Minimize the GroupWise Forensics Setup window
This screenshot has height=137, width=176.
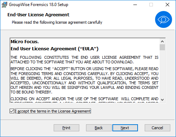(135, 5)
